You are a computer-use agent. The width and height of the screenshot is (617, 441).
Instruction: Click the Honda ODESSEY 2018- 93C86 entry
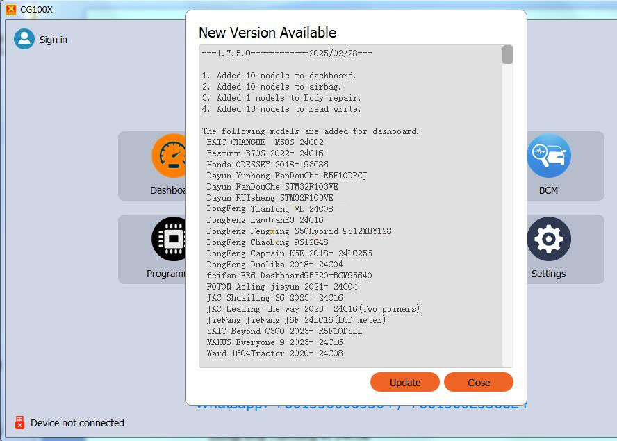pyautogui.click(x=268, y=165)
